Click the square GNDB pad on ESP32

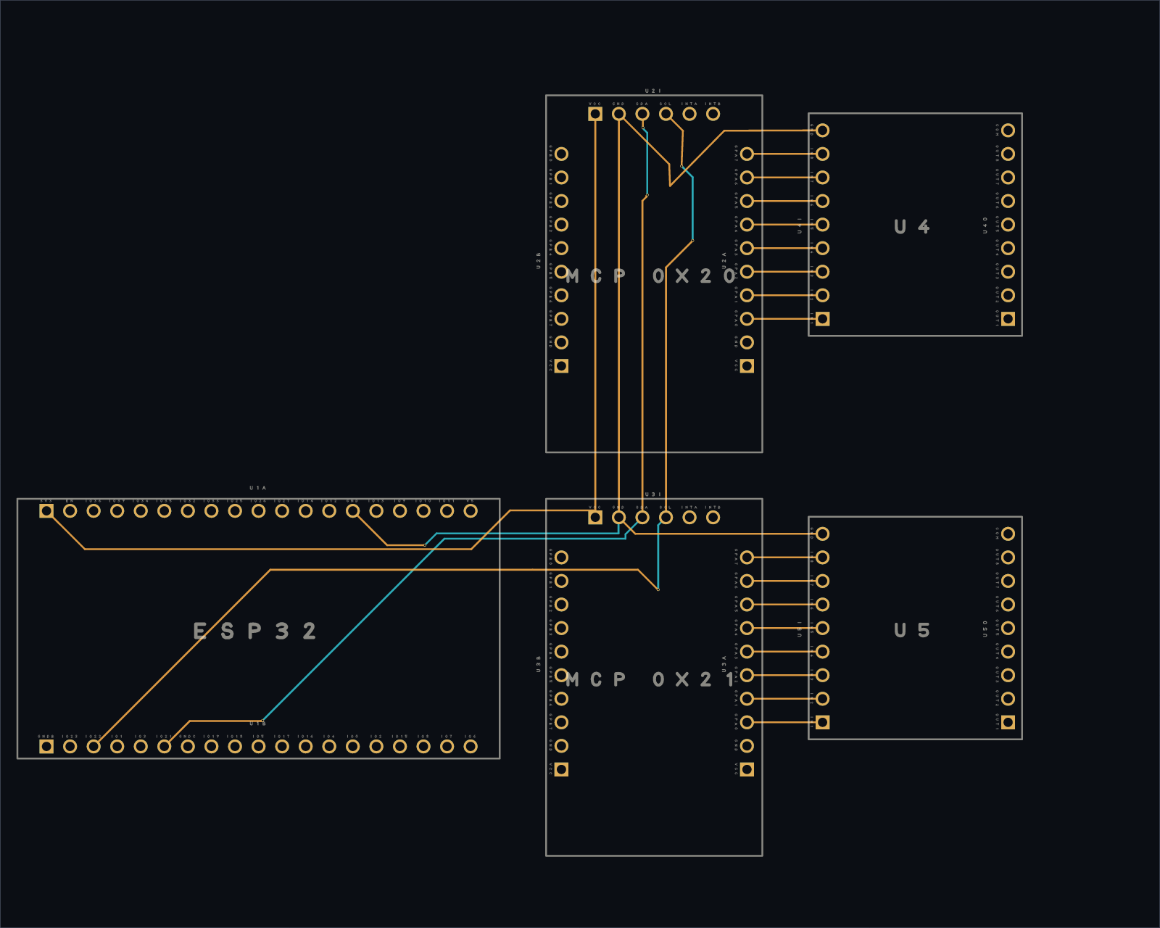(x=46, y=746)
